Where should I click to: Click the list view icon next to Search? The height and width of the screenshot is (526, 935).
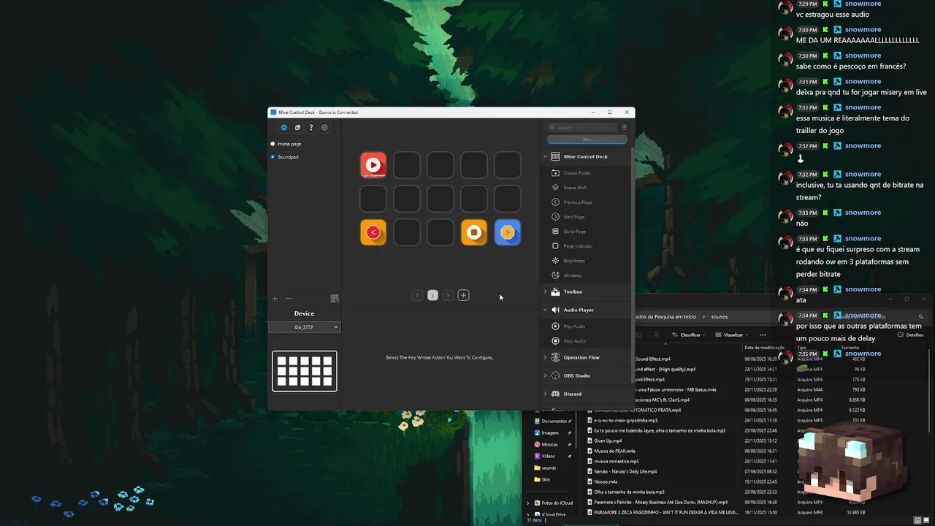coord(624,127)
